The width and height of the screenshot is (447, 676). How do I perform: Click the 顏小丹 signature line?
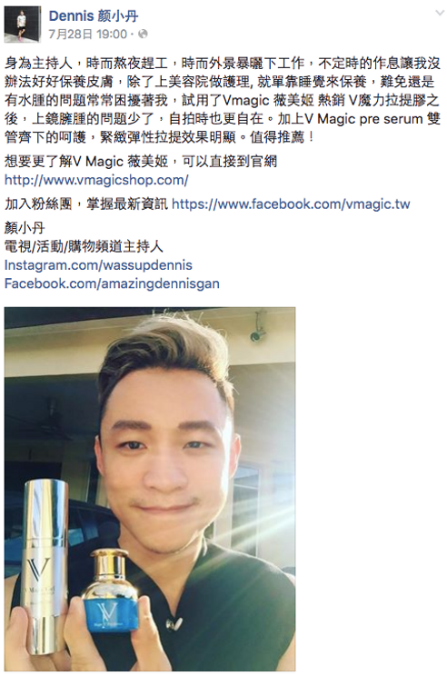click(25, 227)
